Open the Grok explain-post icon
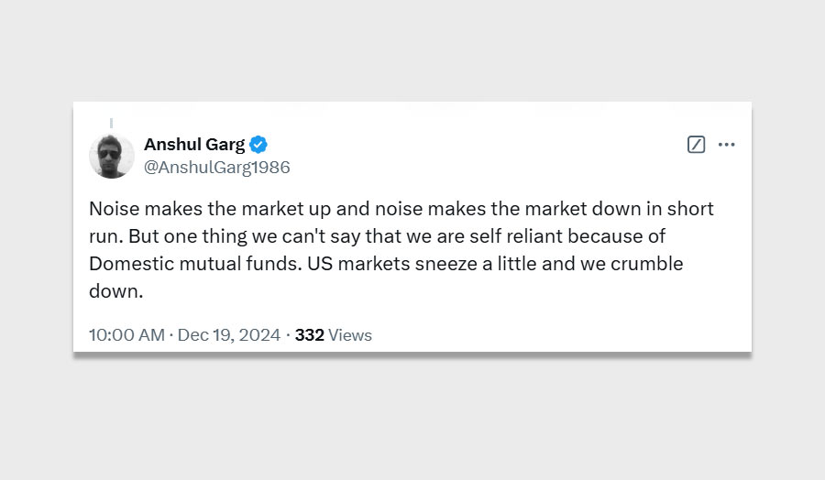Viewport: 825px width, 480px height. click(x=696, y=145)
